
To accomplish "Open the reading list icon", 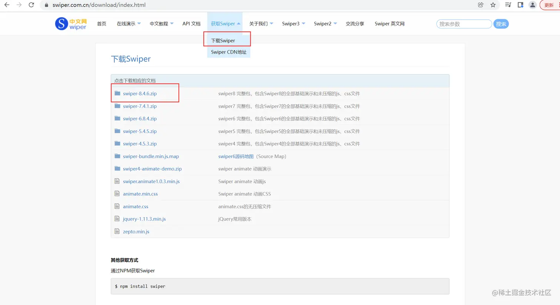I will [x=508, y=5].
